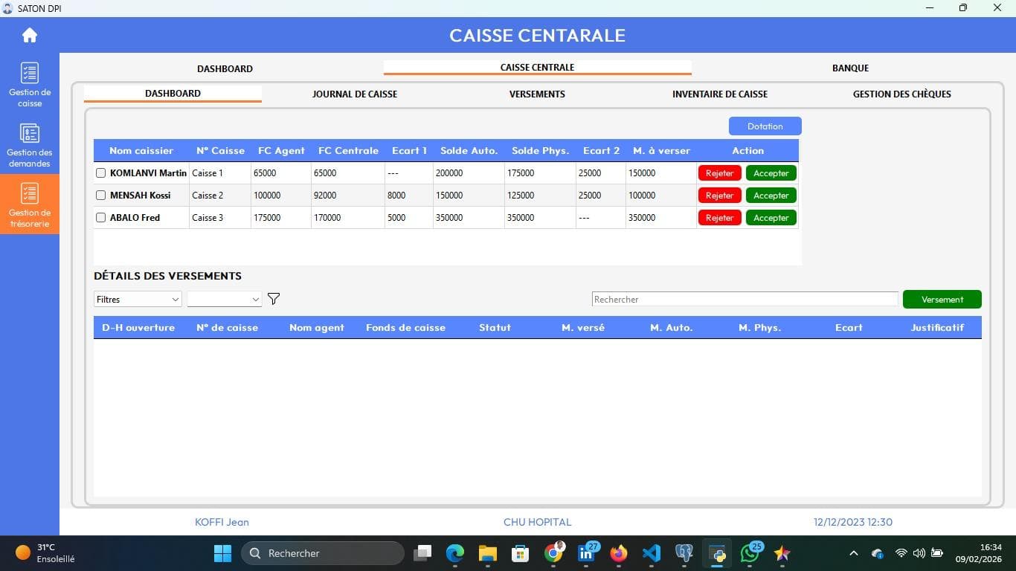Open the GESTION DES CHÈQUES tab
The image size is (1016, 571).
(x=902, y=94)
